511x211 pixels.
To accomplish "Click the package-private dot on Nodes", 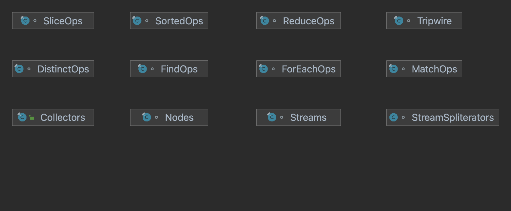I will pyautogui.click(x=156, y=117).
